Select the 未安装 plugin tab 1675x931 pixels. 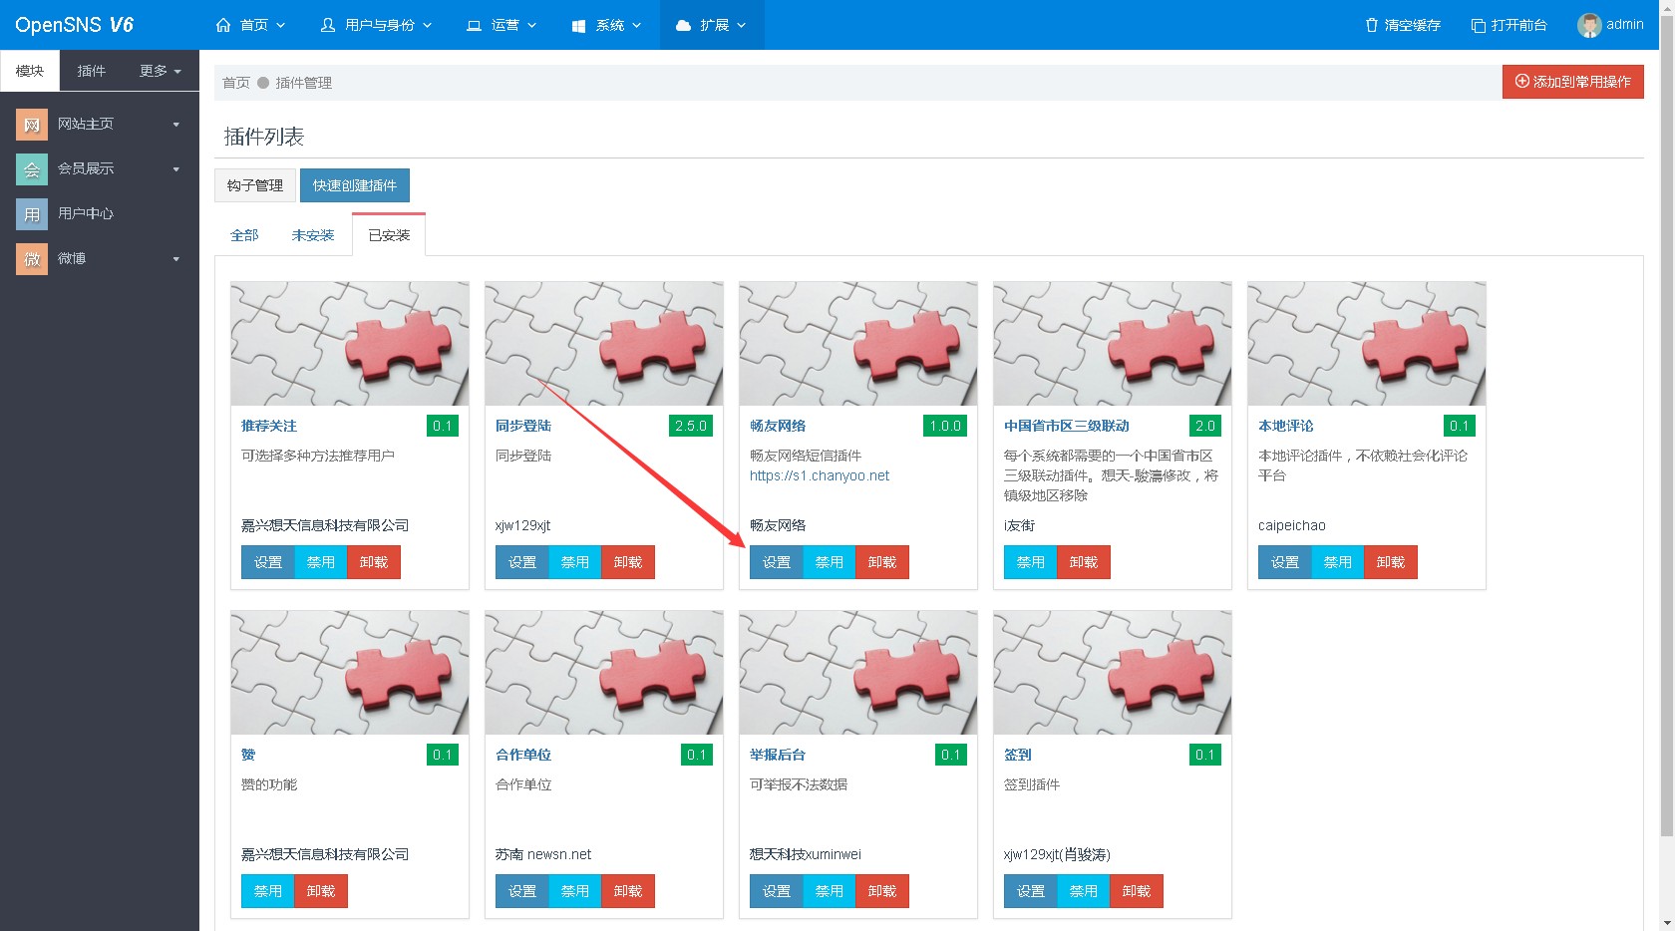tap(313, 235)
